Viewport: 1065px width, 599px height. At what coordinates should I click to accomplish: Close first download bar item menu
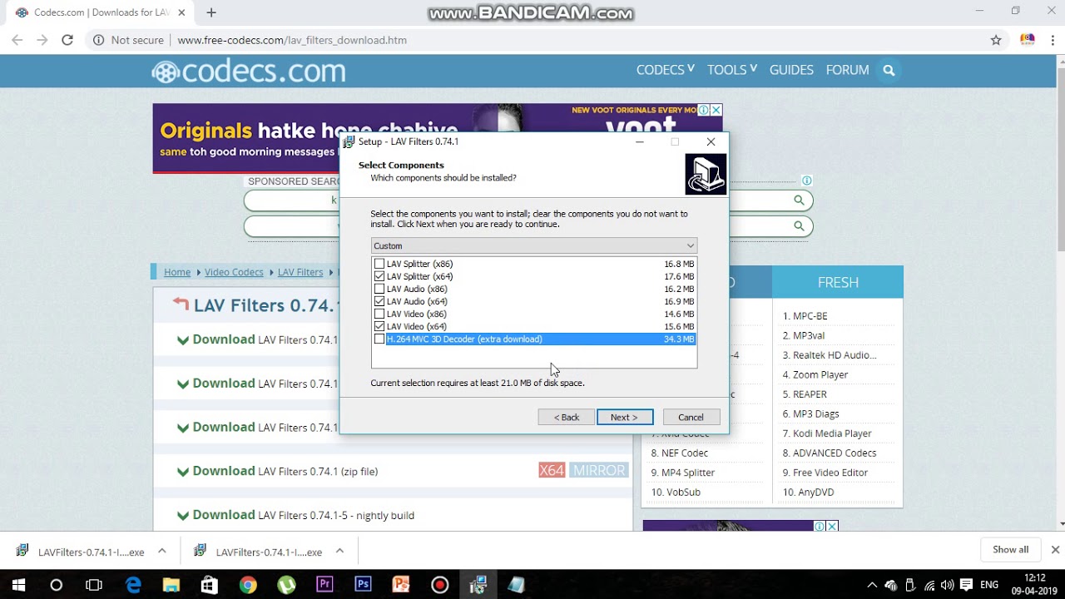[162, 551]
